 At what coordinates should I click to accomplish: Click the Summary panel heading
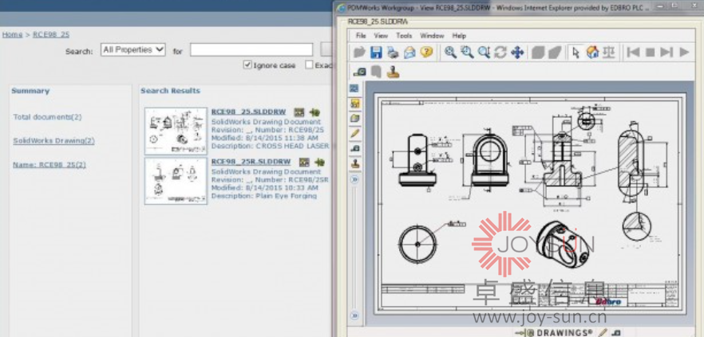(30, 91)
